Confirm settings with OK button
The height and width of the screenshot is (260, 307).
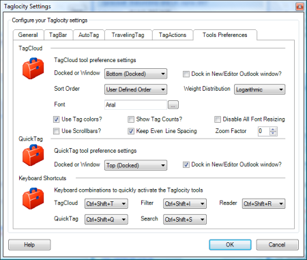(x=230, y=245)
